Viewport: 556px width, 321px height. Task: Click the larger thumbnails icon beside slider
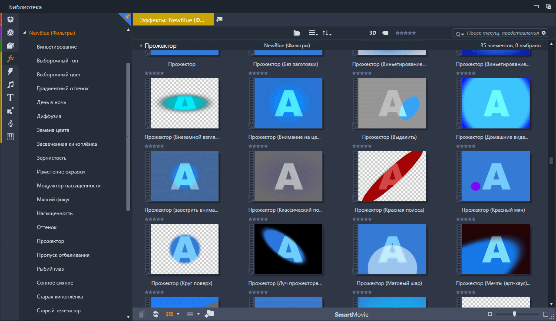click(546, 314)
